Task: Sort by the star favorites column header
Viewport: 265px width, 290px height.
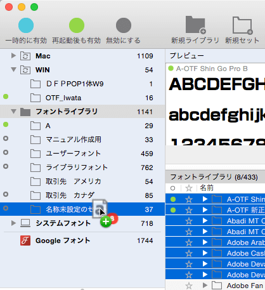Action: 189,188
